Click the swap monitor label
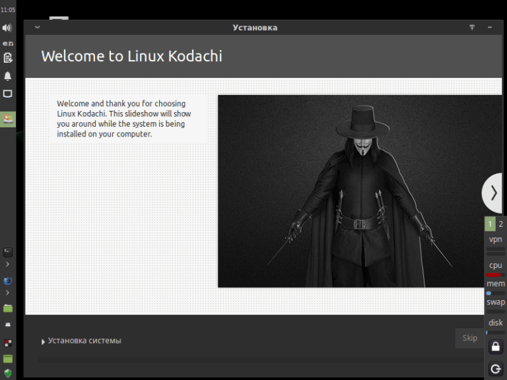Screen dimensions: 507x380 pyautogui.click(x=496, y=302)
